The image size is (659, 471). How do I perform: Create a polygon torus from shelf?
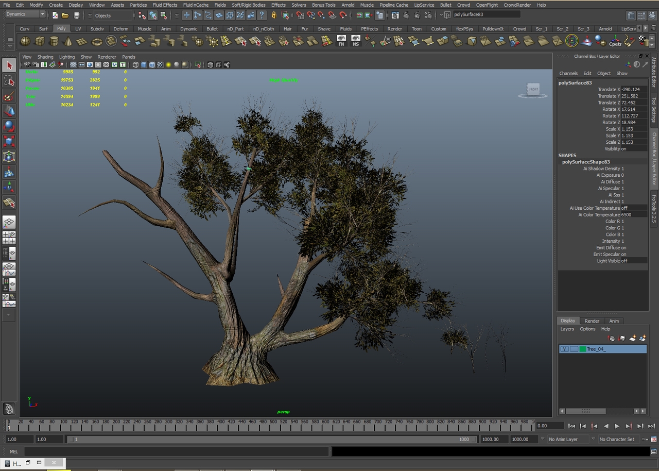(x=97, y=41)
